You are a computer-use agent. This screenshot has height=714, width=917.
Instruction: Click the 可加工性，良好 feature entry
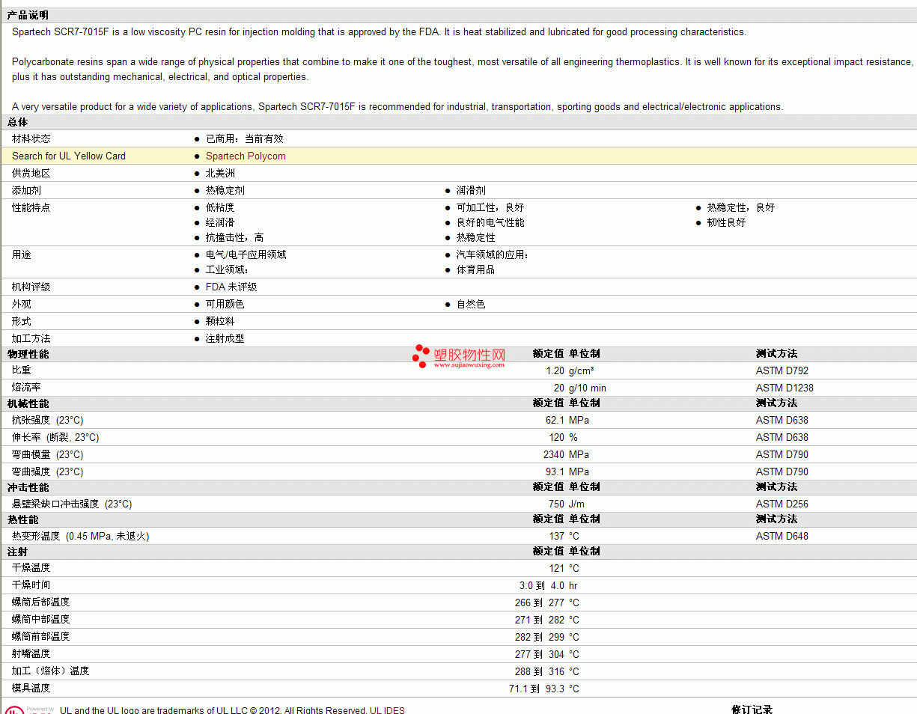pyautogui.click(x=490, y=207)
